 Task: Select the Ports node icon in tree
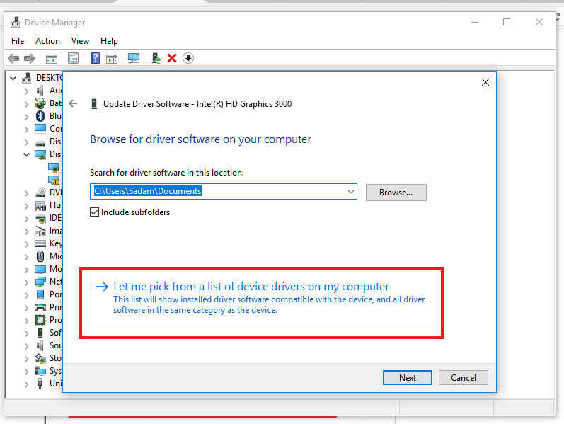click(40, 294)
